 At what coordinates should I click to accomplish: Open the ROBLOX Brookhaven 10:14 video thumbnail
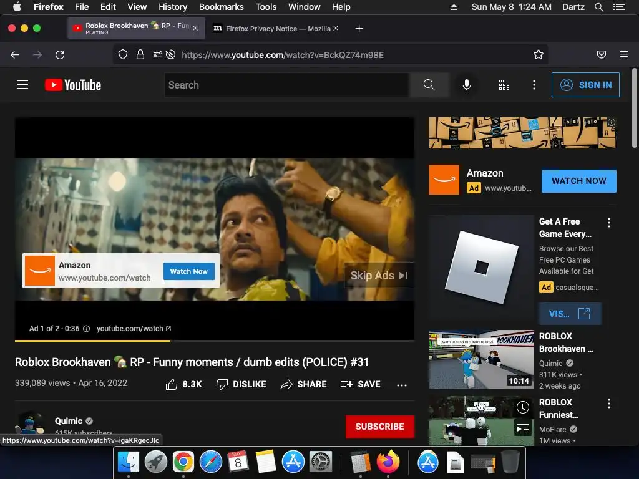(481, 359)
